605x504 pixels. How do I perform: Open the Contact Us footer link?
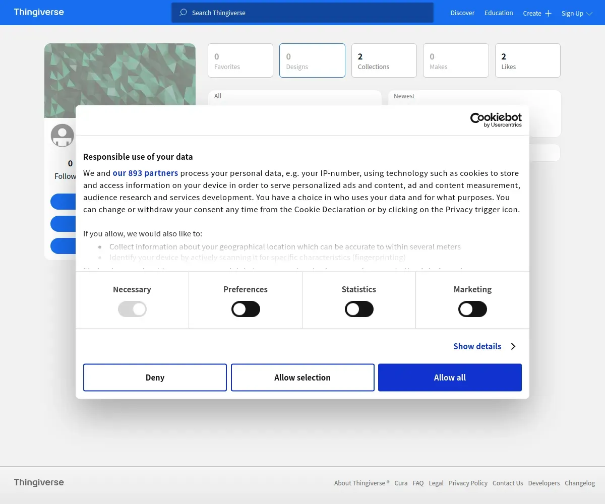tap(508, 483)
